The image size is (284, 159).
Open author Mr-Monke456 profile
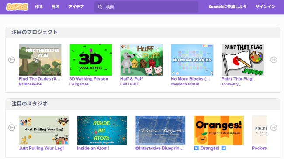(30, 84)
